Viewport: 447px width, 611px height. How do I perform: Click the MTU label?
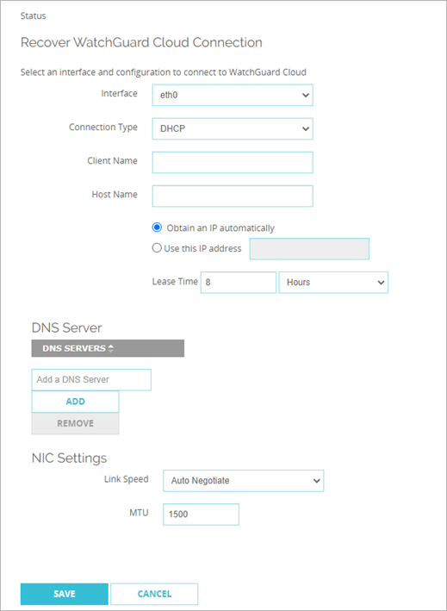point(140,514)
